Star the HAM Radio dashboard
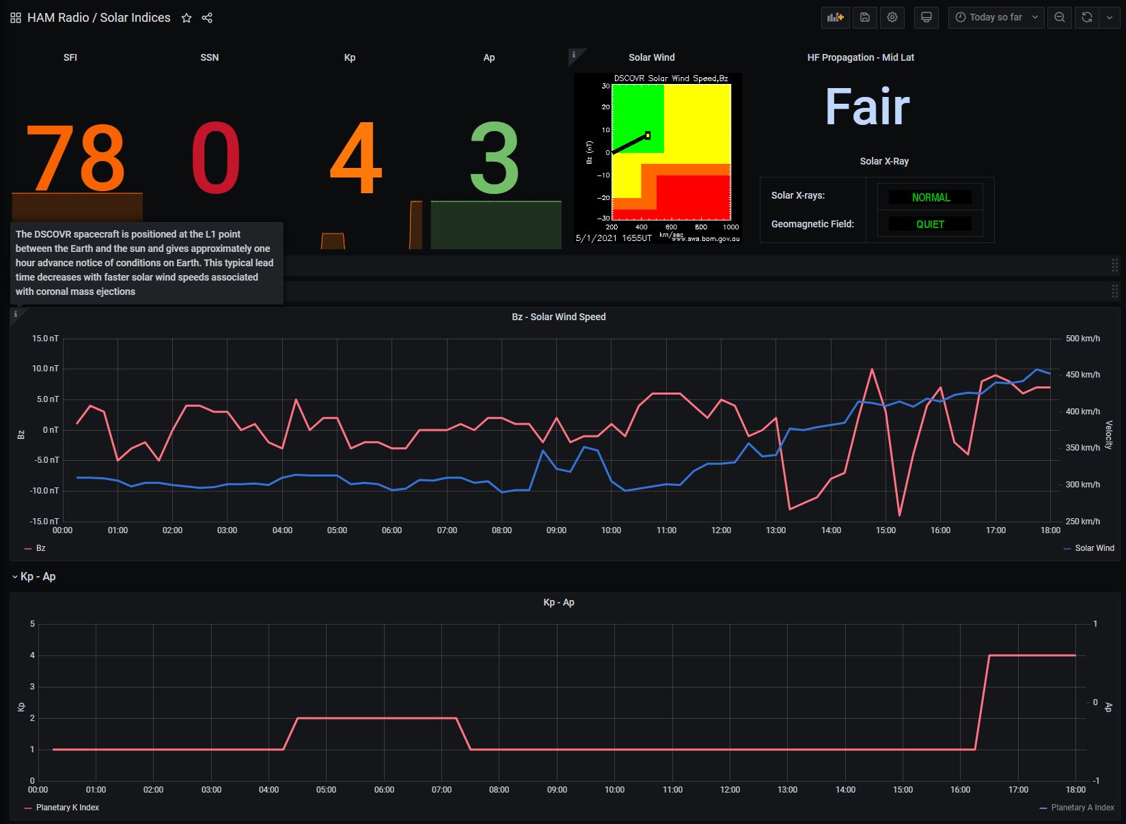The image size is (1126, 824). [187, 18]
